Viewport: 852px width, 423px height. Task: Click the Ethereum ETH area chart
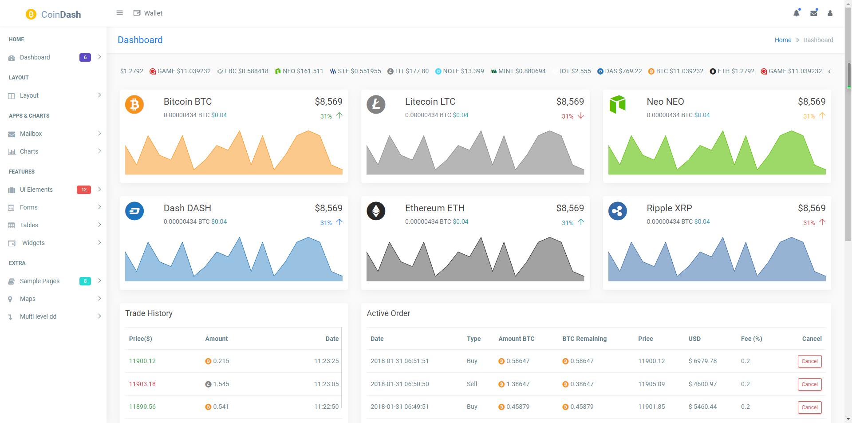(x=475, y=259)
